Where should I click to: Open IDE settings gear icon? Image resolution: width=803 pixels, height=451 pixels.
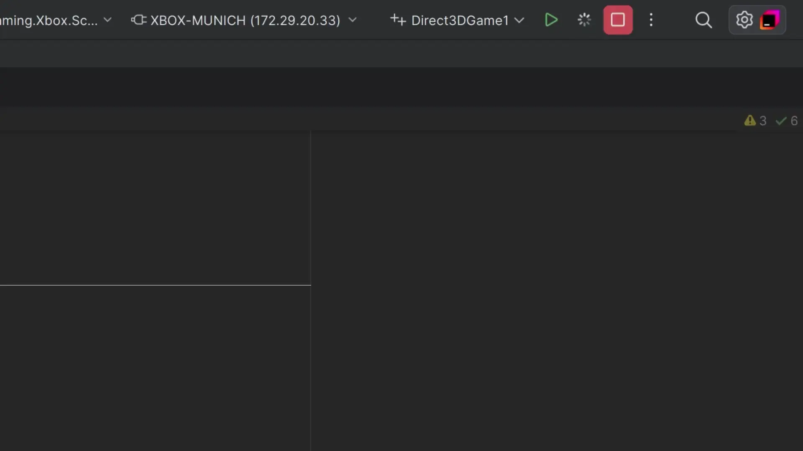point(744,20)
